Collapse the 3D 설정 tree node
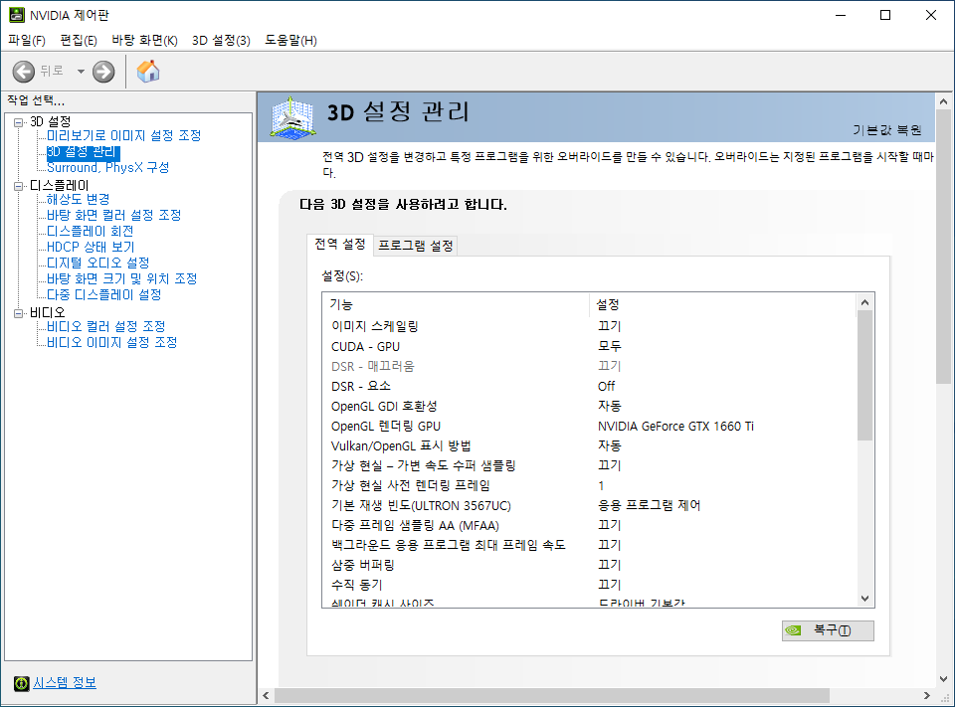Screen dimensions: 955x707 18,122
